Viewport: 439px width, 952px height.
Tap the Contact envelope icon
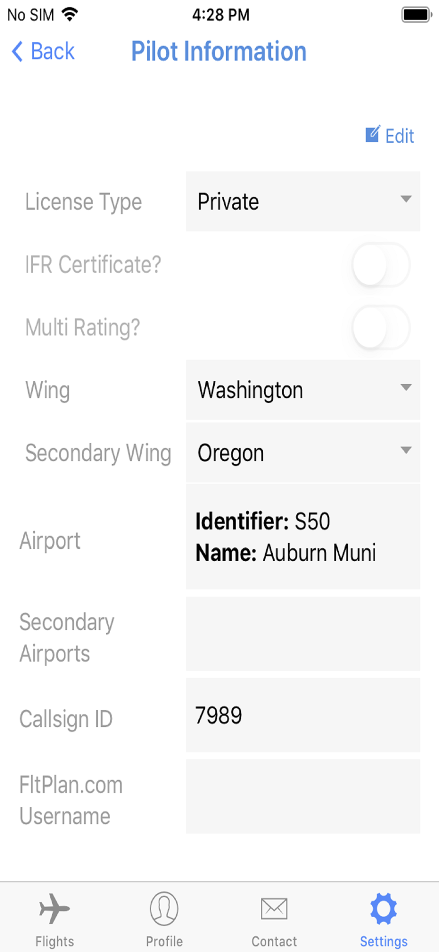(x=274, y=908)
